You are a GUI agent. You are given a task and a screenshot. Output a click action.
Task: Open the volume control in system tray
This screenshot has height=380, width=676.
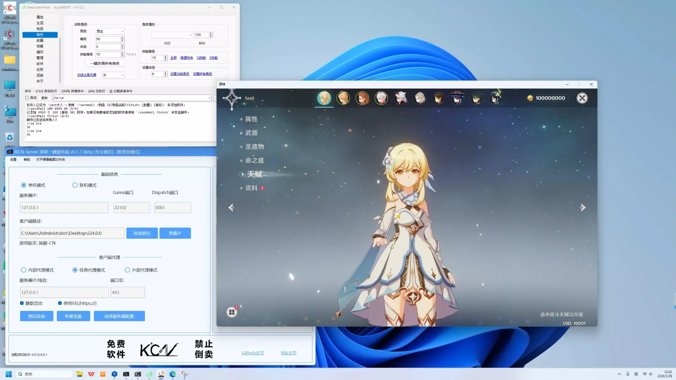point(651,374)
